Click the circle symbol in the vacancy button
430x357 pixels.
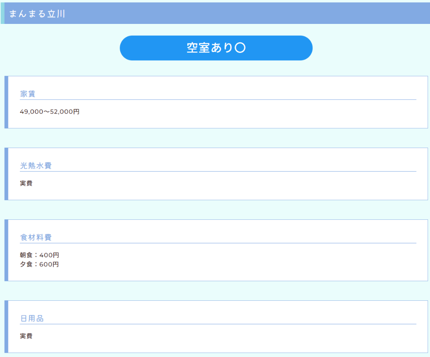tap(240, 48)
